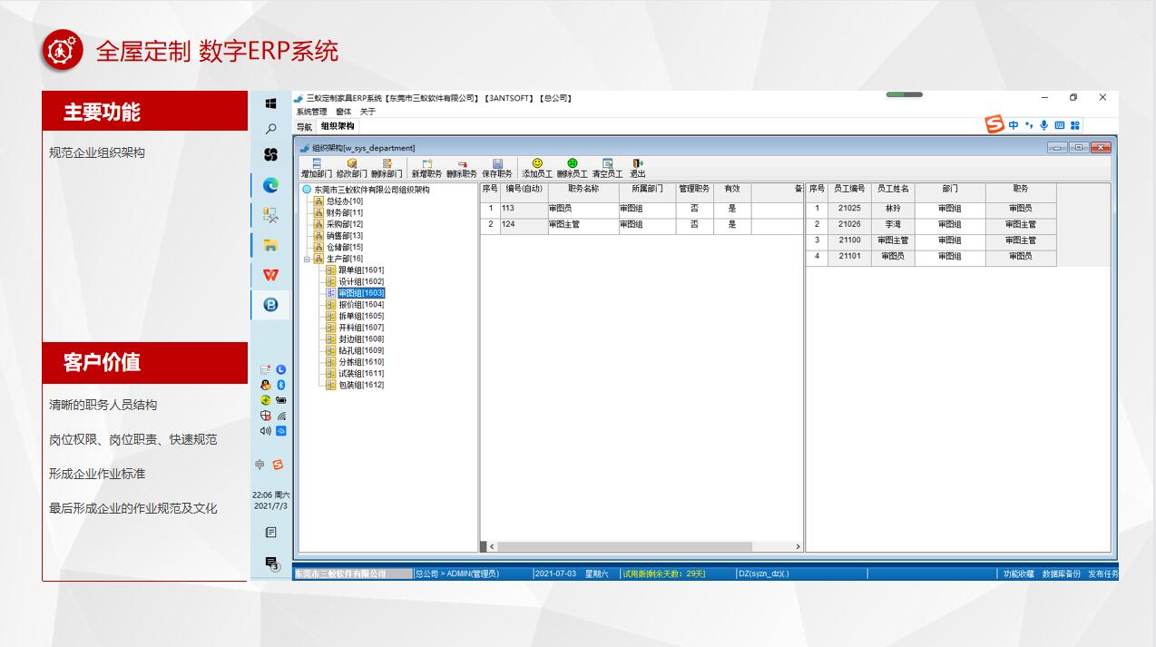Click the 清空员工 toolbar icon
The height and width of the screenshot is (647, 1156).
point(607,164)
